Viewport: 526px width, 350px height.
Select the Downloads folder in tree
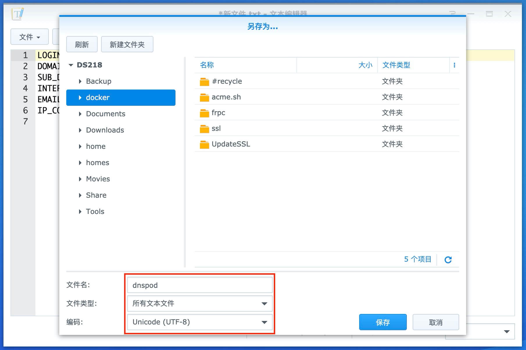(x=105, y=130)
